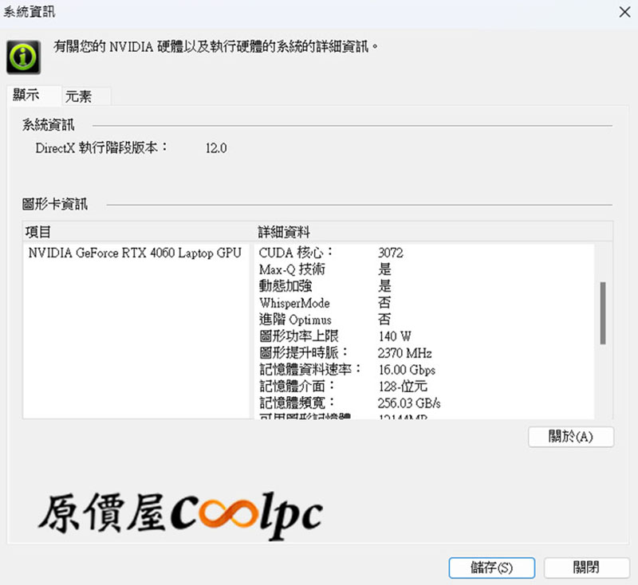This screenshot has height=585, width=638.
Task: Select NVIDIA GeForce RTX 4060 Laptop GPU item
Action: 134,253
